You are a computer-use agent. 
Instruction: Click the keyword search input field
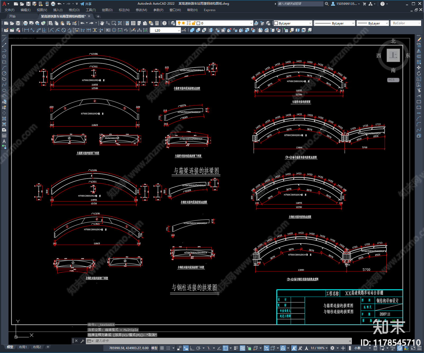300,4
